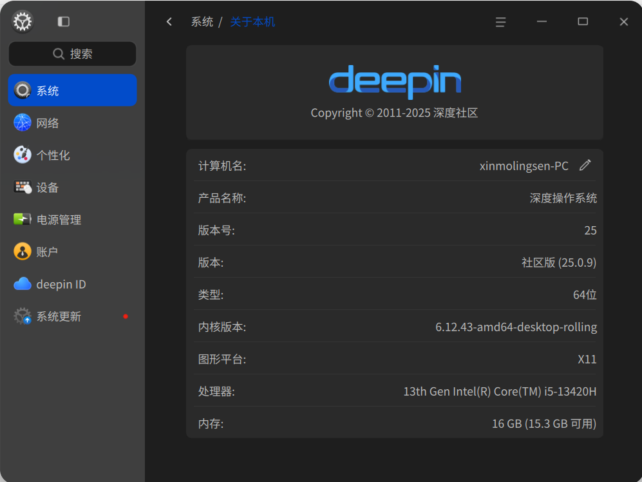Minimize the Control Center window

pyautogui.click(x=542, y=21)
